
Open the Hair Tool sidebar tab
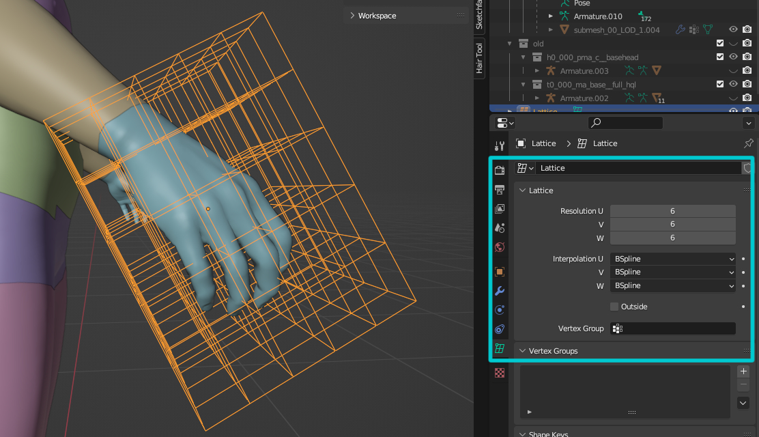pos(480,58)
